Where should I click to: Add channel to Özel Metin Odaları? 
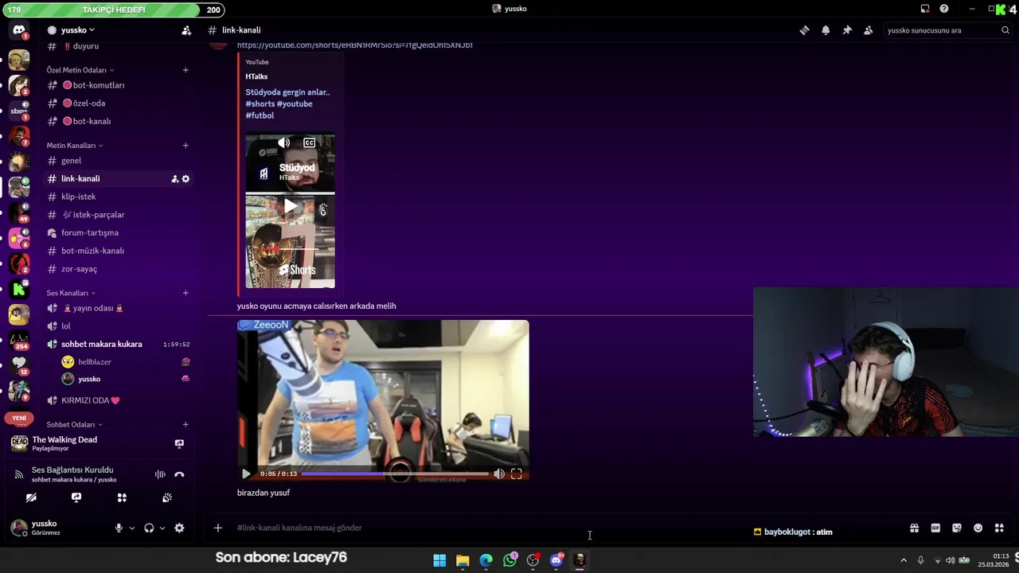coord(185,70)
